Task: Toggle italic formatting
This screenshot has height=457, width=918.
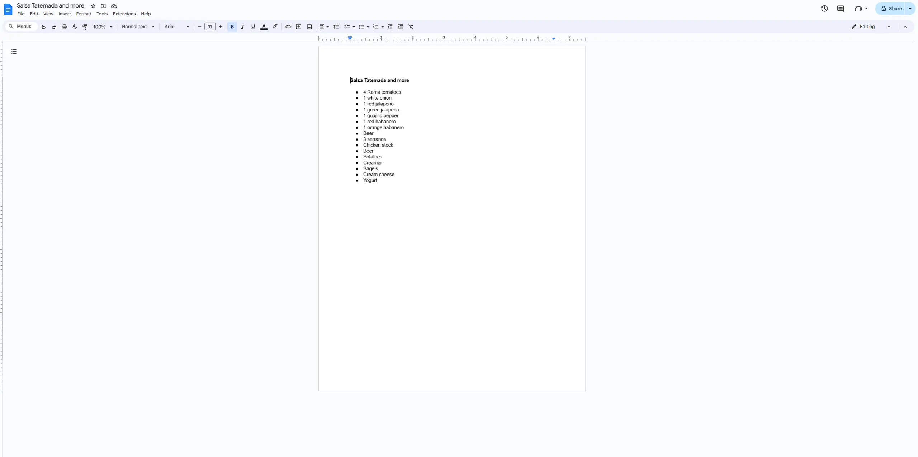Action: coord(242,27)
